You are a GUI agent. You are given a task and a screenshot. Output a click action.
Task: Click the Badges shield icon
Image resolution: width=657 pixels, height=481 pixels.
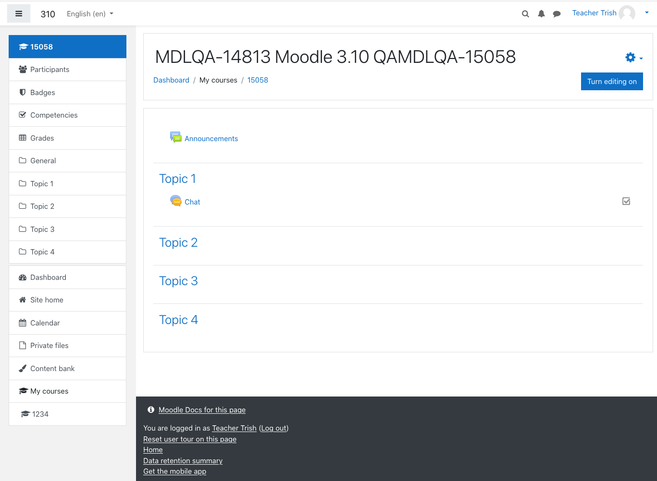[x=23, y=92]
